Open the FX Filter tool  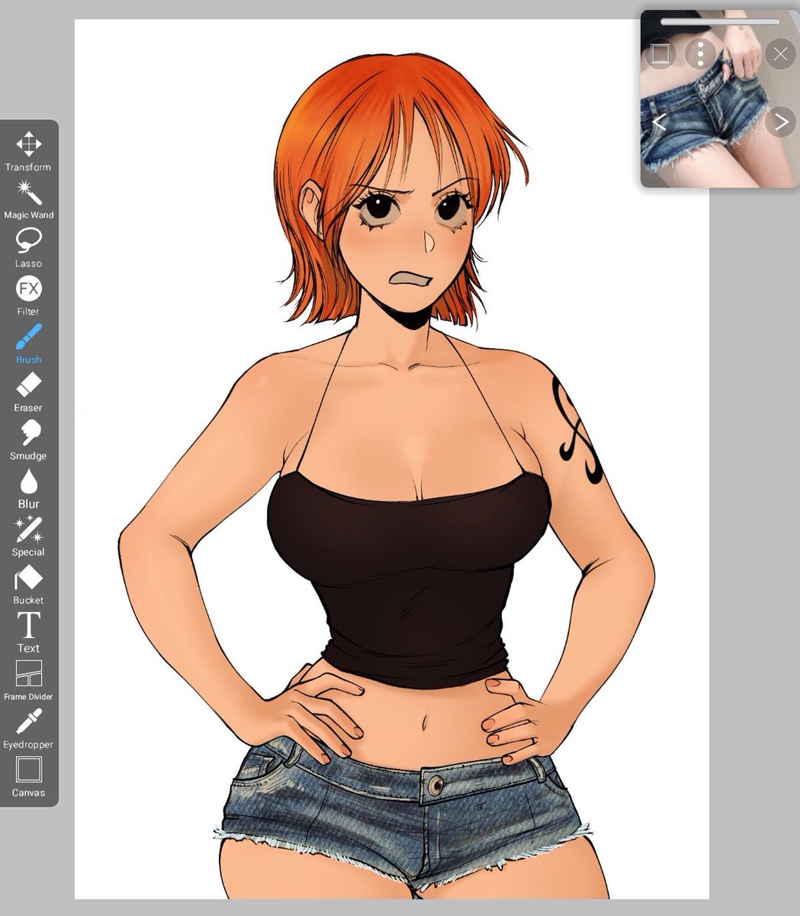tap(28, 286)
